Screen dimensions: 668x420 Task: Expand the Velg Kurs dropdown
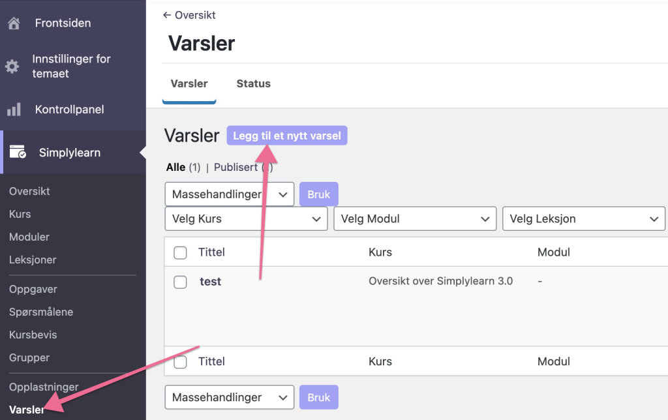pyautogui.click(x=246, y=219)
